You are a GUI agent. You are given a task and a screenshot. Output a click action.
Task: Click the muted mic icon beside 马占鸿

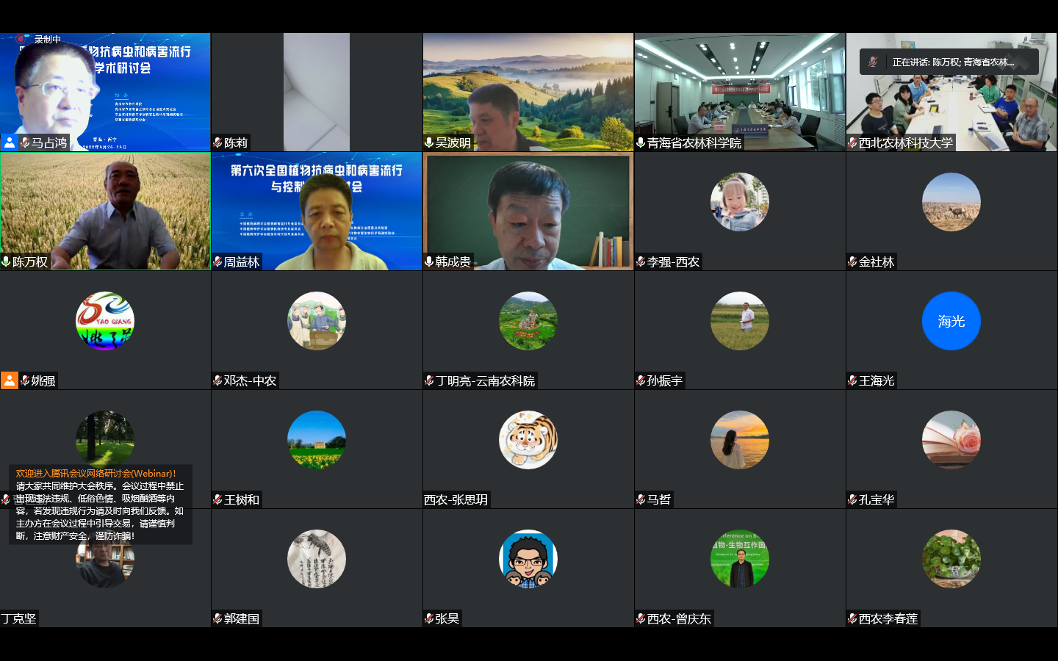click(24, 142)
